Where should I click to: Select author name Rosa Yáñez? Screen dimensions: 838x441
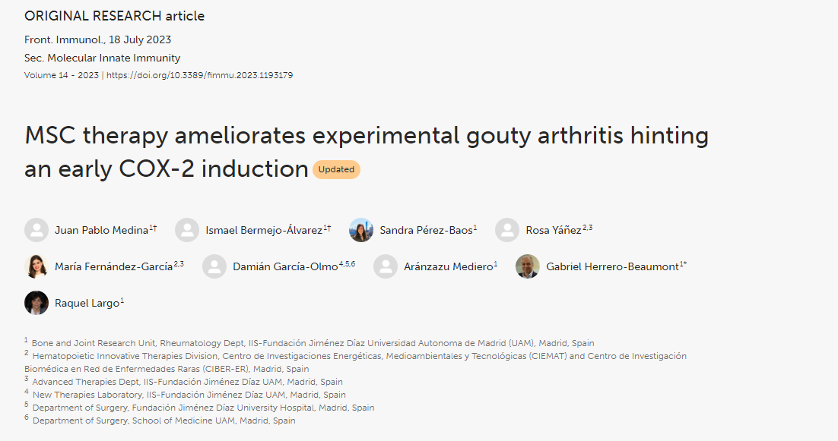click(x=554, y=230)
